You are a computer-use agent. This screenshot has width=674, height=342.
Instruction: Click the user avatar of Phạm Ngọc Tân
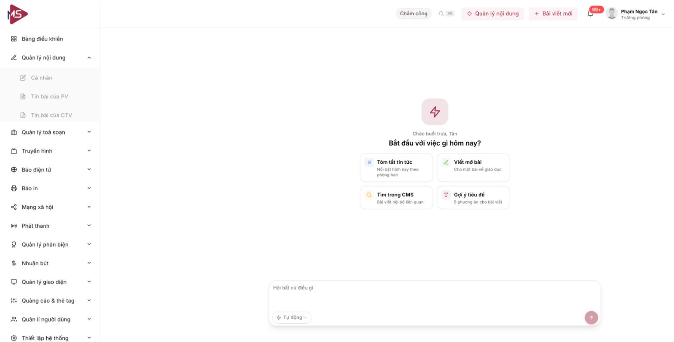click(612, 14)
